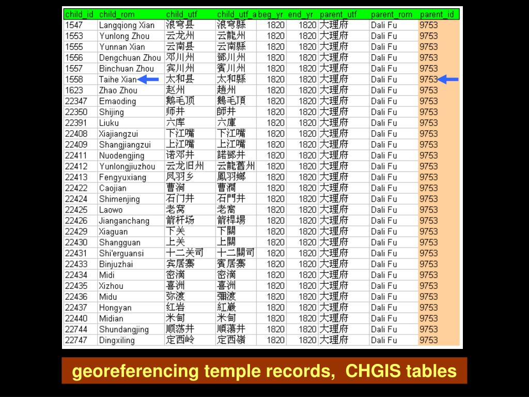This screenshot has width=529, height=397.
Task: Click child_id cell 22409
Action: (x=80, y=145)
